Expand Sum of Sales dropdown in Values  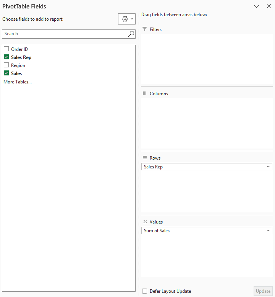pyautogui.click(x=268, y=230)
